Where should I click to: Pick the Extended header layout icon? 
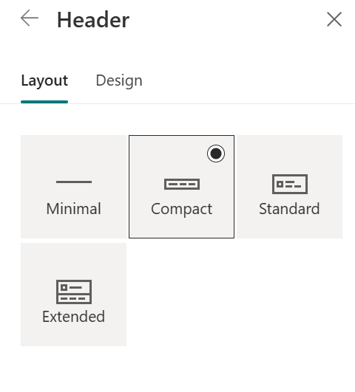74,292
